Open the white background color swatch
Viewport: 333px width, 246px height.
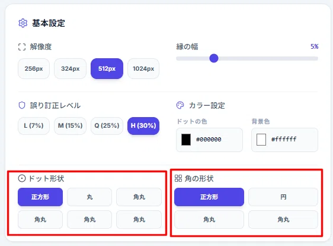click(261, 140)
